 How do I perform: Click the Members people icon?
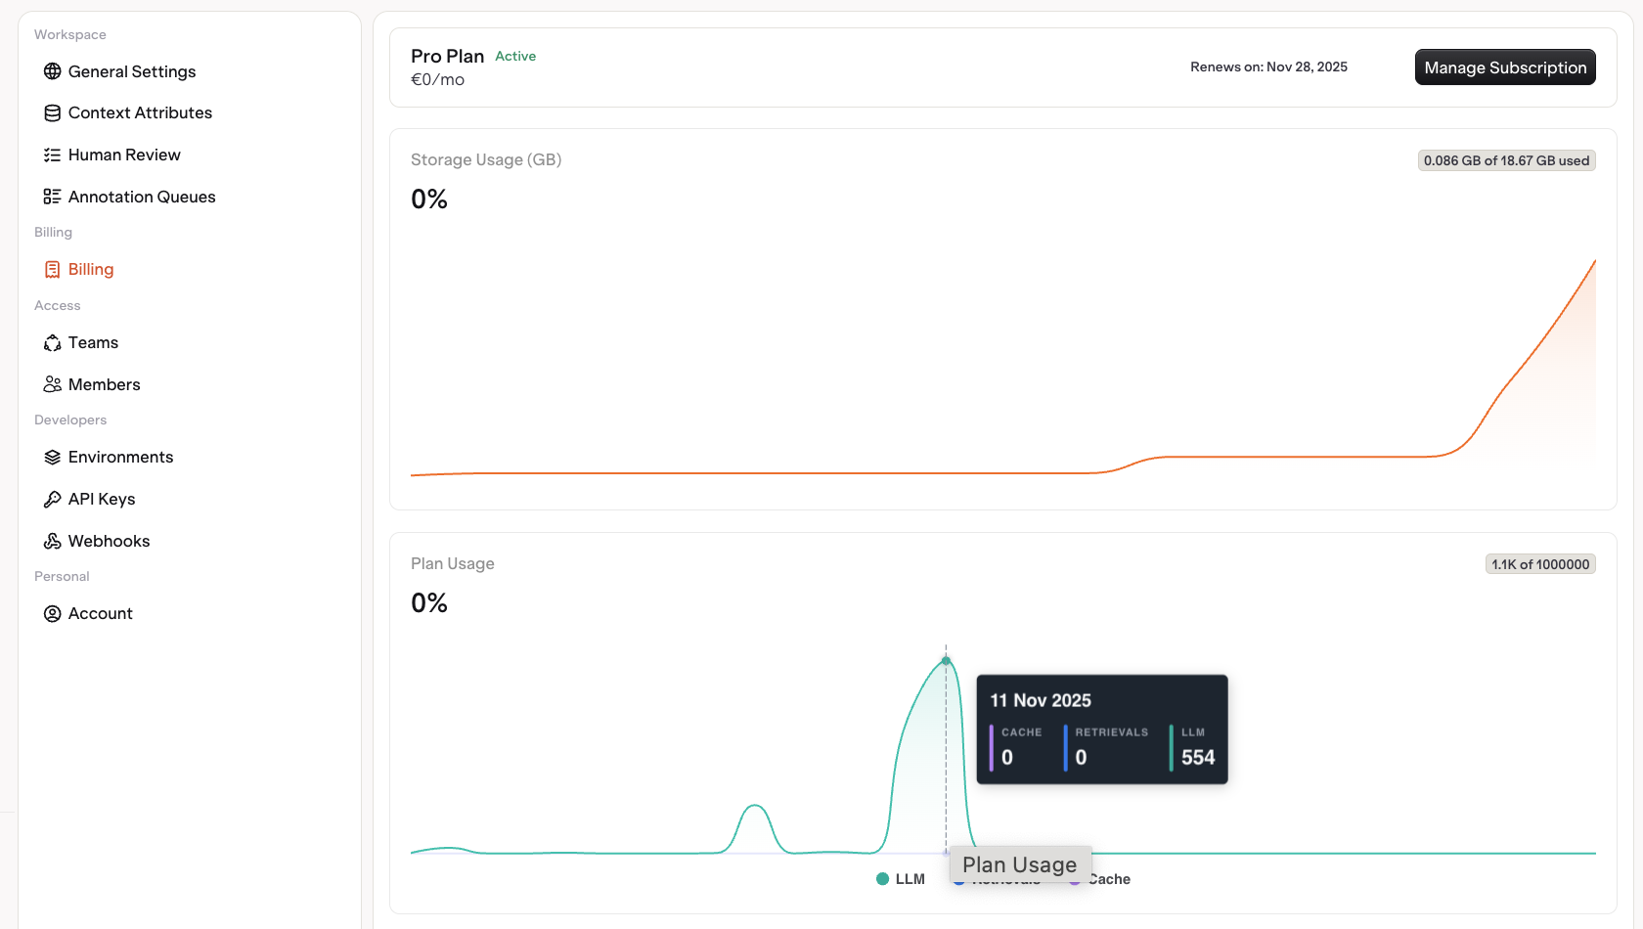52,383
